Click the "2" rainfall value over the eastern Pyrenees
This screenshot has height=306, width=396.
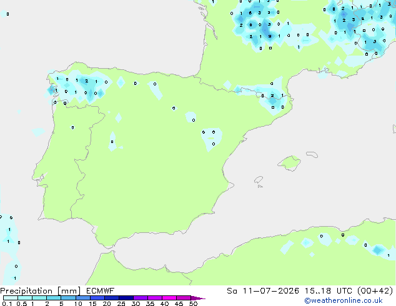click(x=272, y=96)
